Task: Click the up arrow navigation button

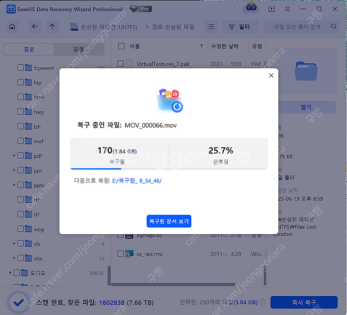Action: point(52,27)
